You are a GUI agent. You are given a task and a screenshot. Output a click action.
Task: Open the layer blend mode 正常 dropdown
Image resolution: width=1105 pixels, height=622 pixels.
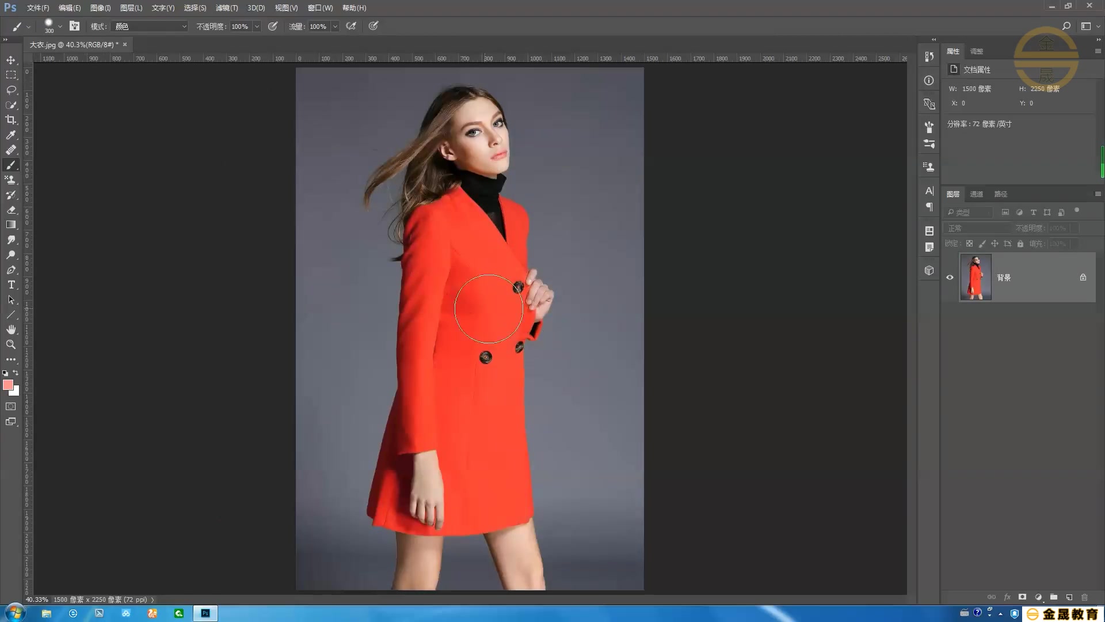point(978,228)
